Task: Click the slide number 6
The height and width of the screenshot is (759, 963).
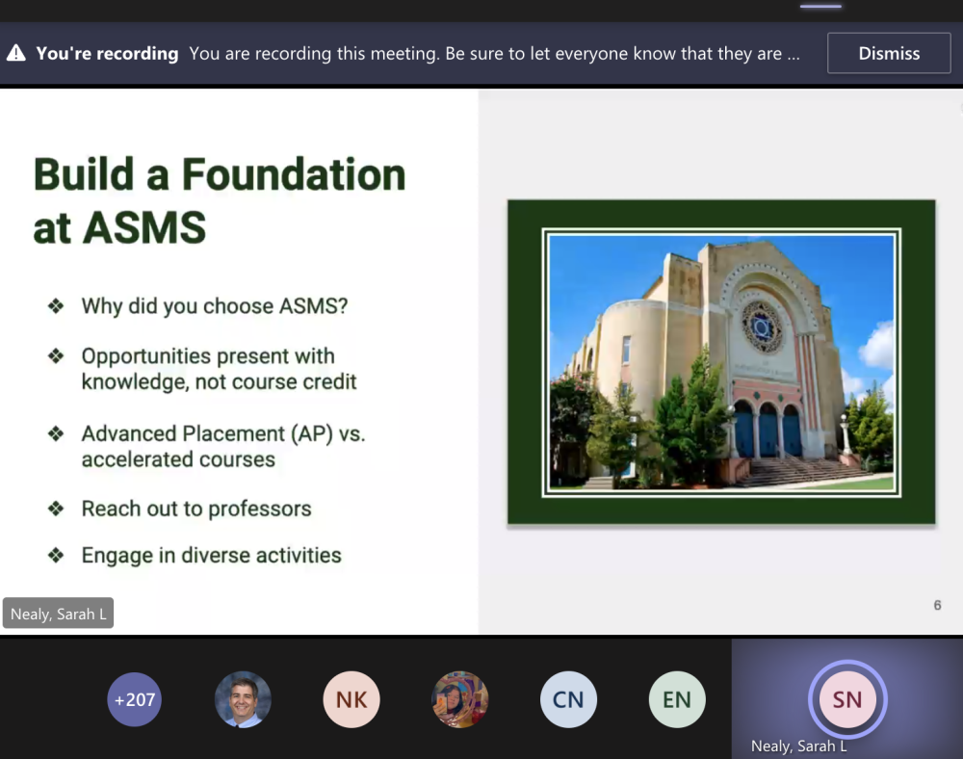Action: point(937,605)
